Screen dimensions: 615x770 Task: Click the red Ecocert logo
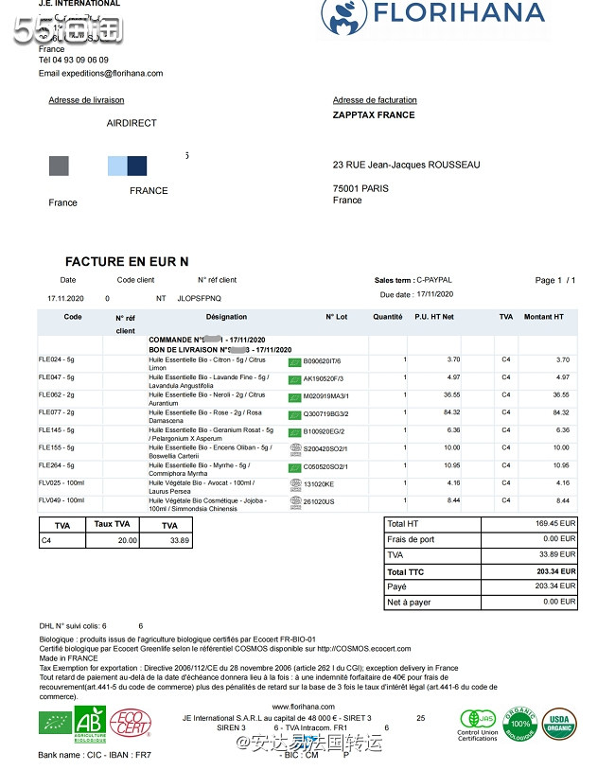(x=131, y=724)
